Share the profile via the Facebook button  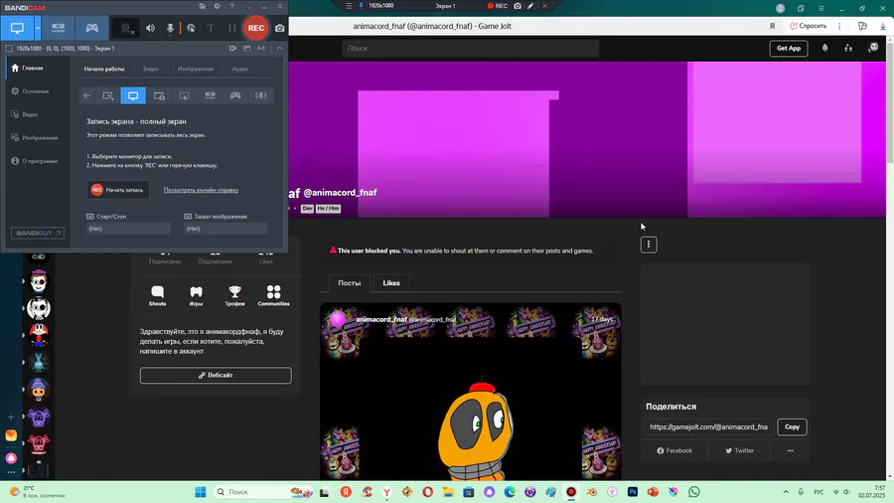(674, 450)
